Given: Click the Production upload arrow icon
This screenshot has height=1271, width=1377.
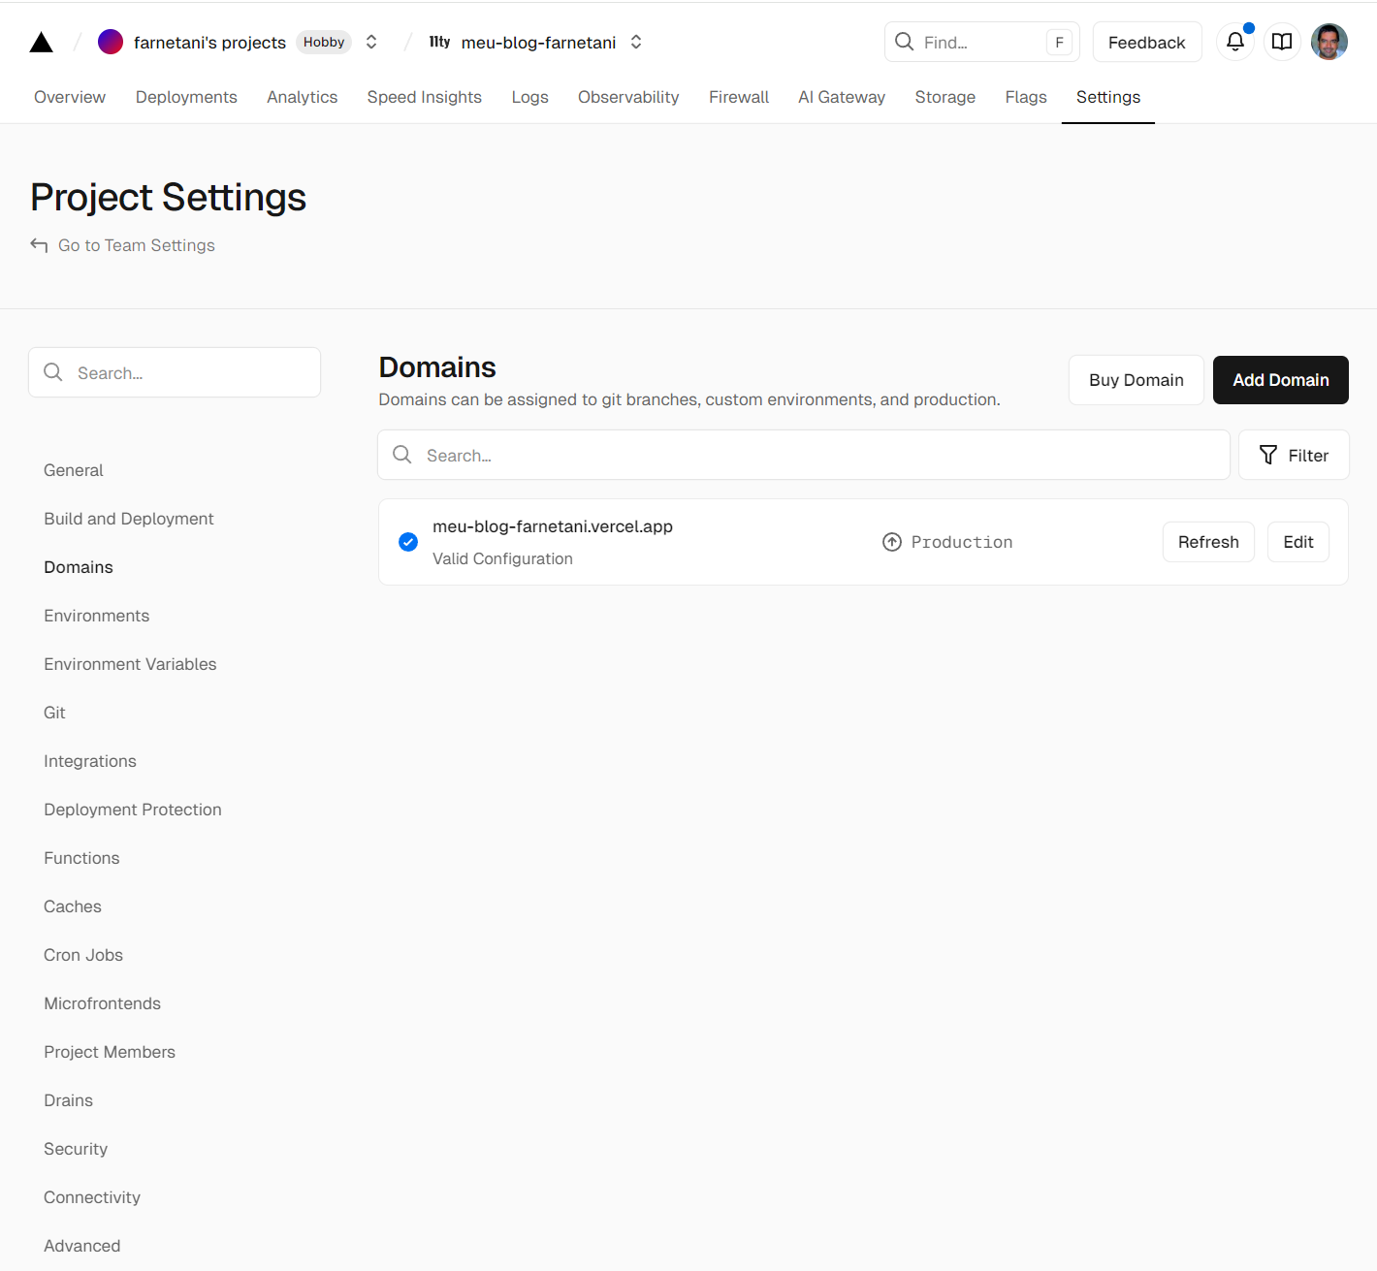Looking at the screenshot, I should (x=891, y=542).
